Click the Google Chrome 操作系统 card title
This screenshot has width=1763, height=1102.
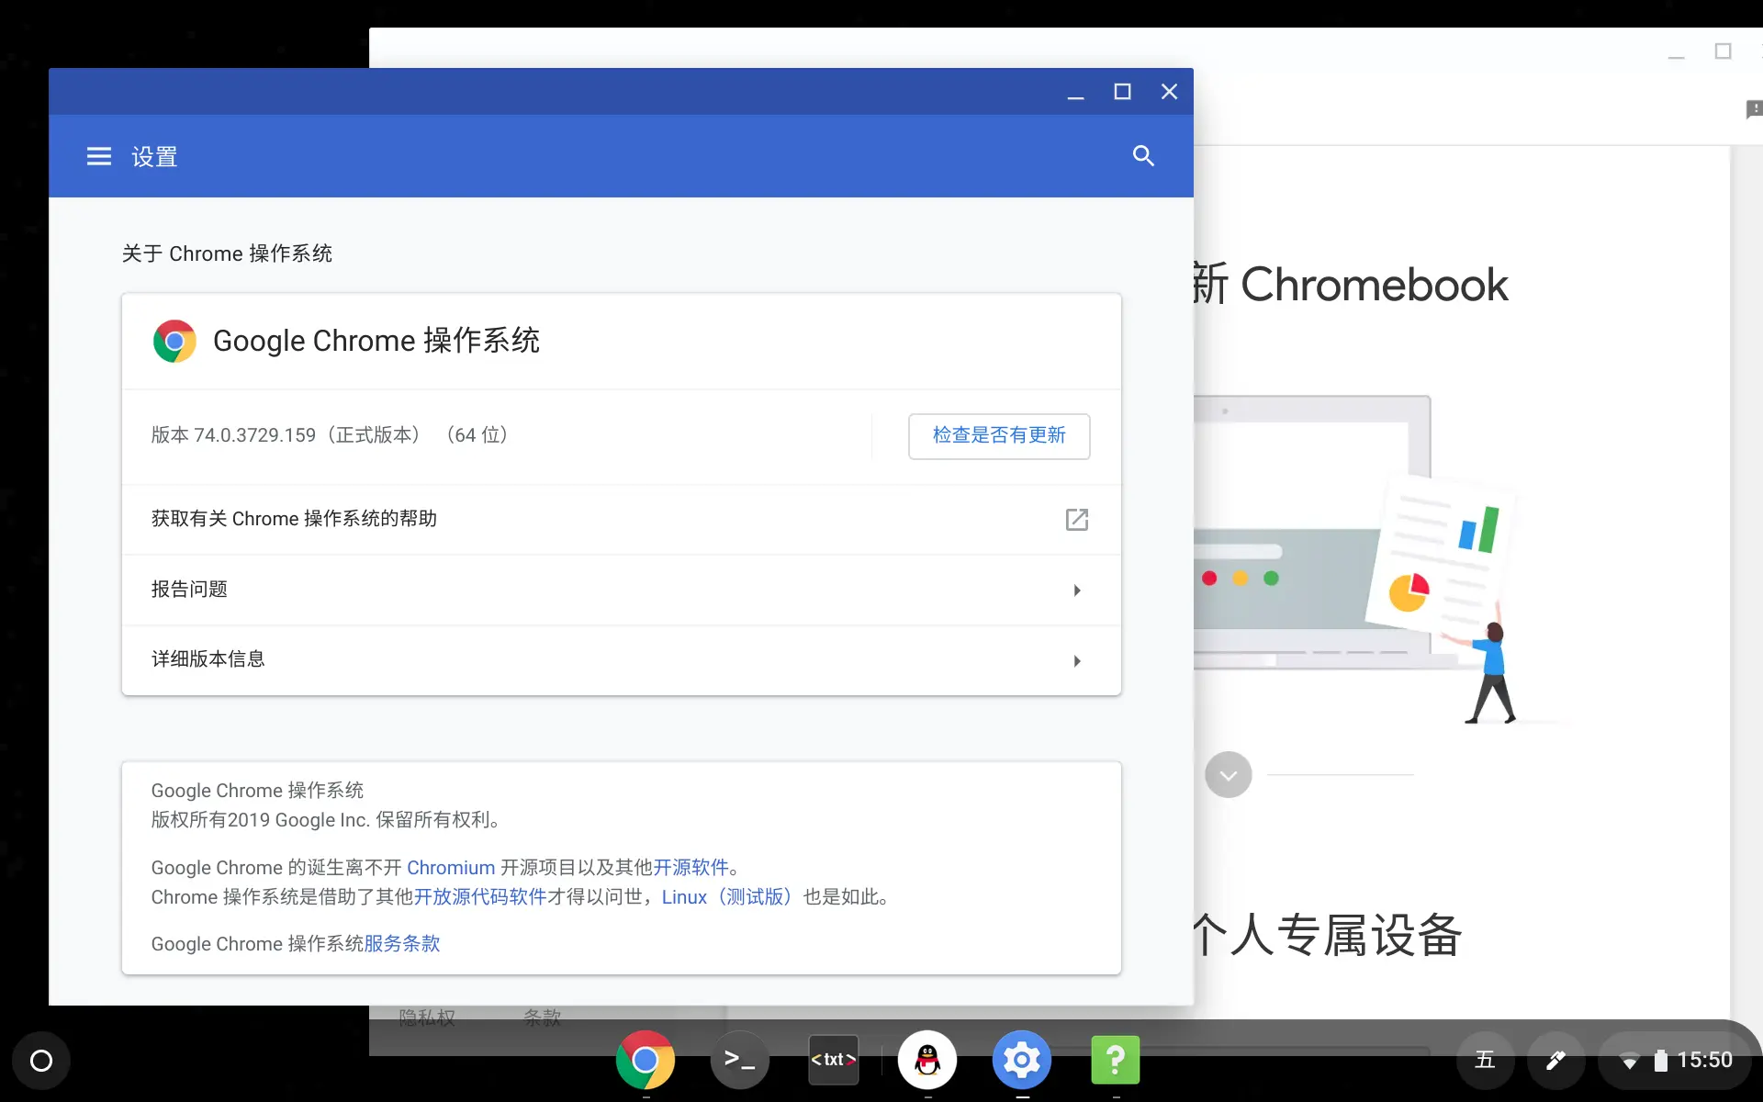pos(376,341)
